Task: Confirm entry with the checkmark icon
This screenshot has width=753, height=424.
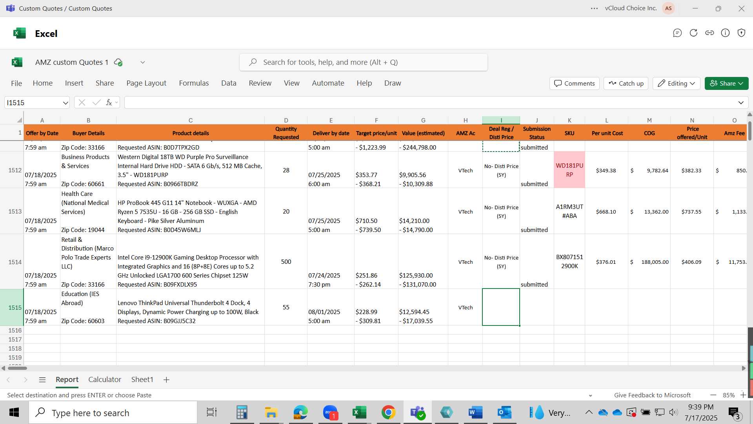Action: (x=96, y=102)
